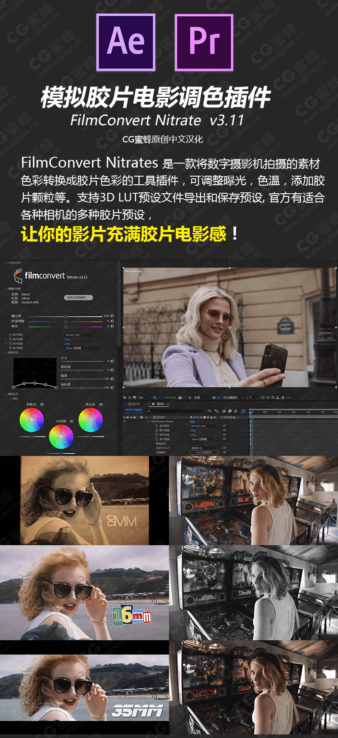
Task: Click the slider below the 阴影区 wheel
Action: [32, 437]
